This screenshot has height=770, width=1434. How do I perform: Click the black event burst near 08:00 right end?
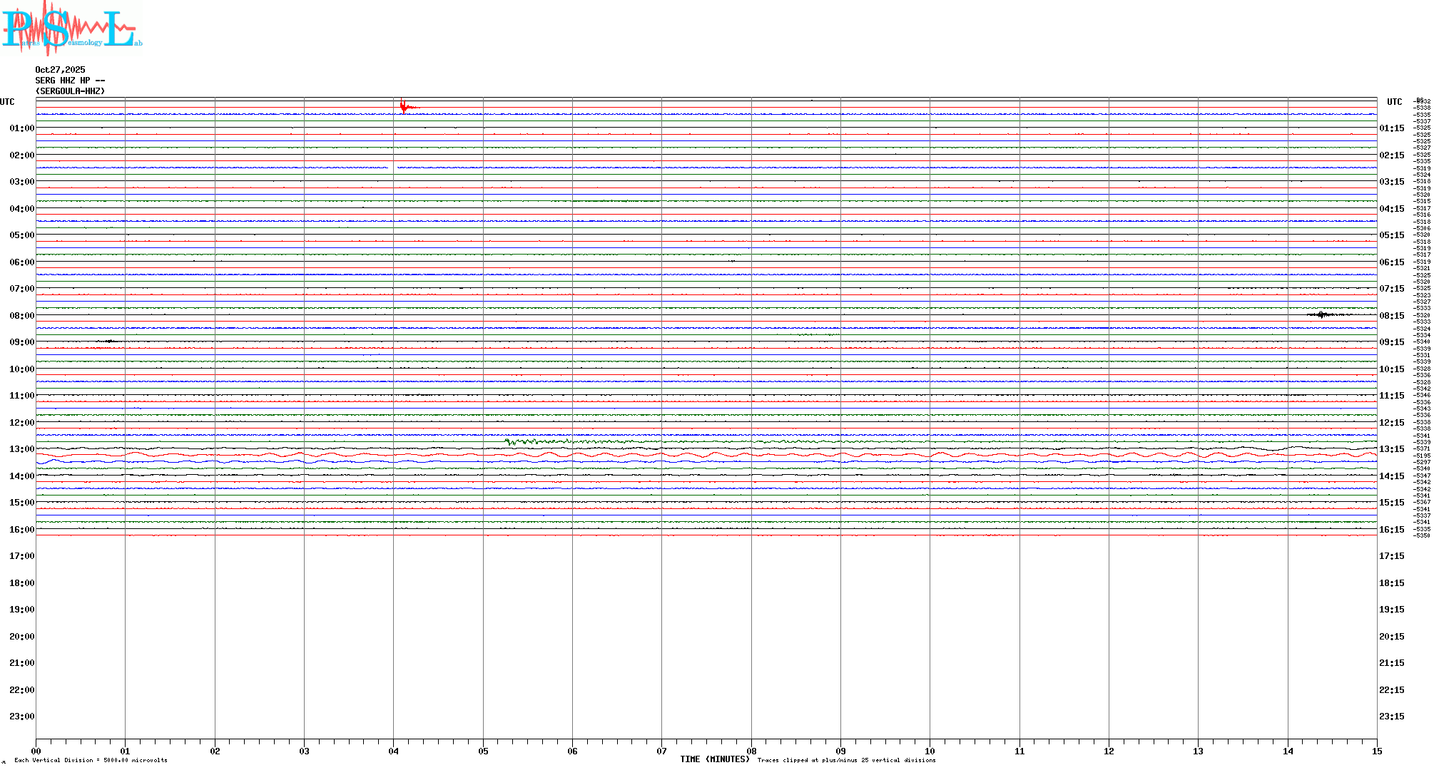[1322, 314]
